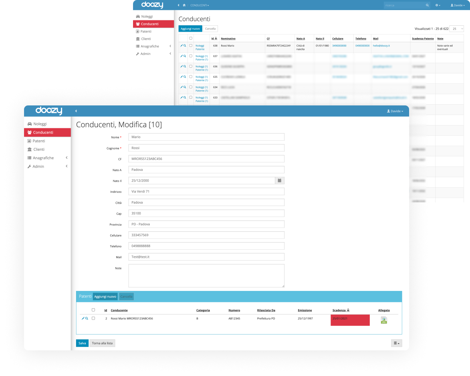View row 635 using its magnifier icon
The image size is (470, 376).
(185, 77)
